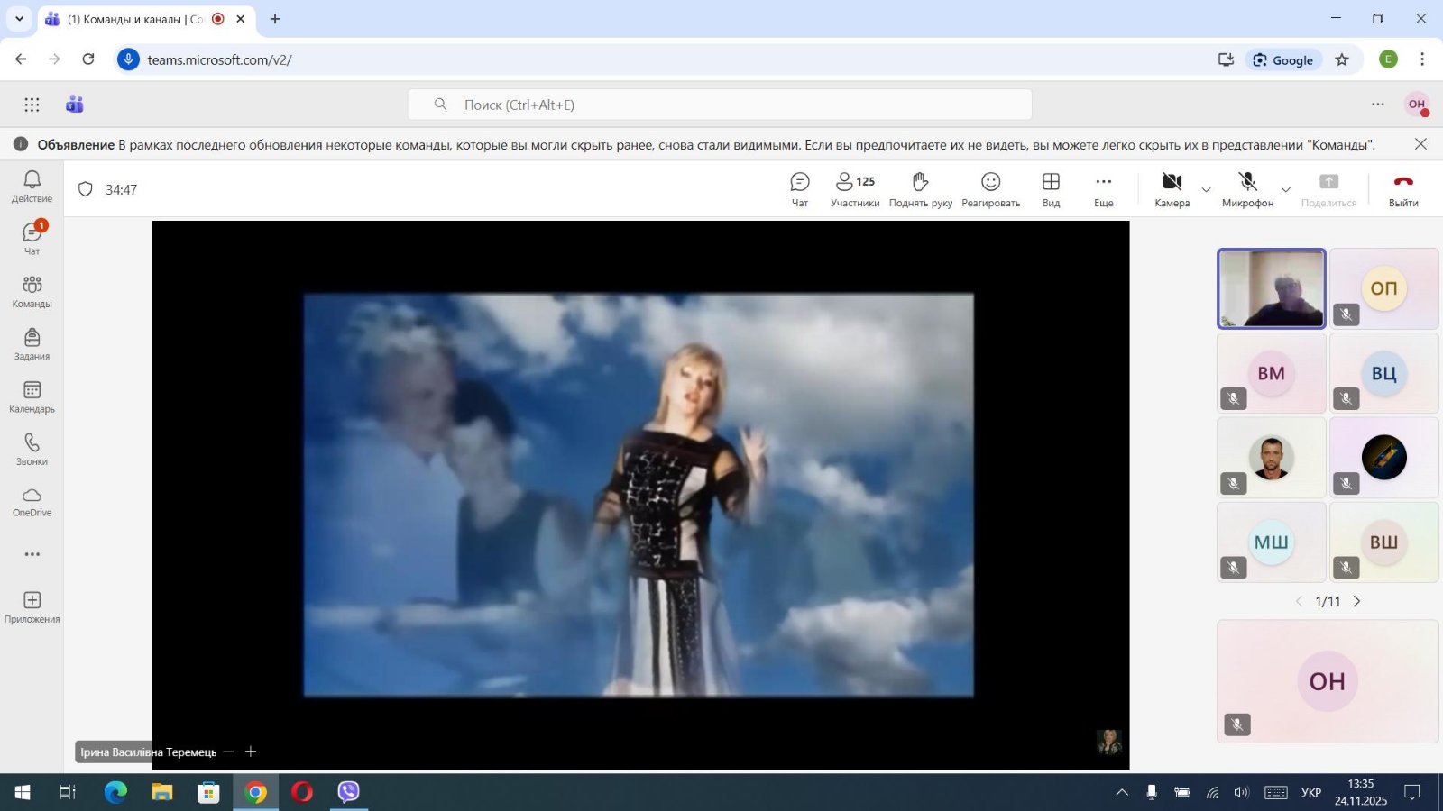Unmute the microphone

(1247, 189)
